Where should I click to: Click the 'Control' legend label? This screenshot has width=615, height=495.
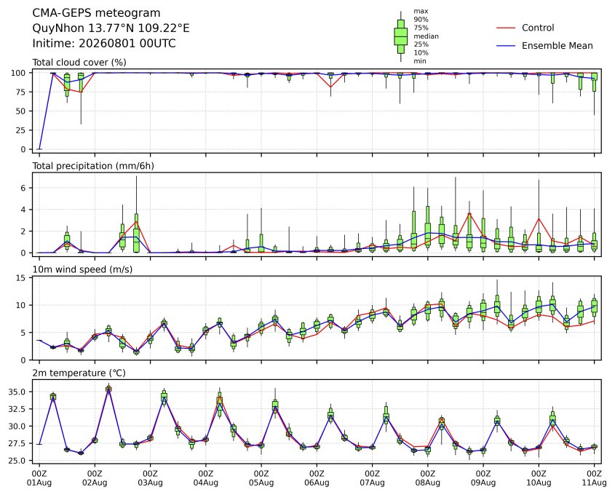pyautogui.click(x=538, y=28)
